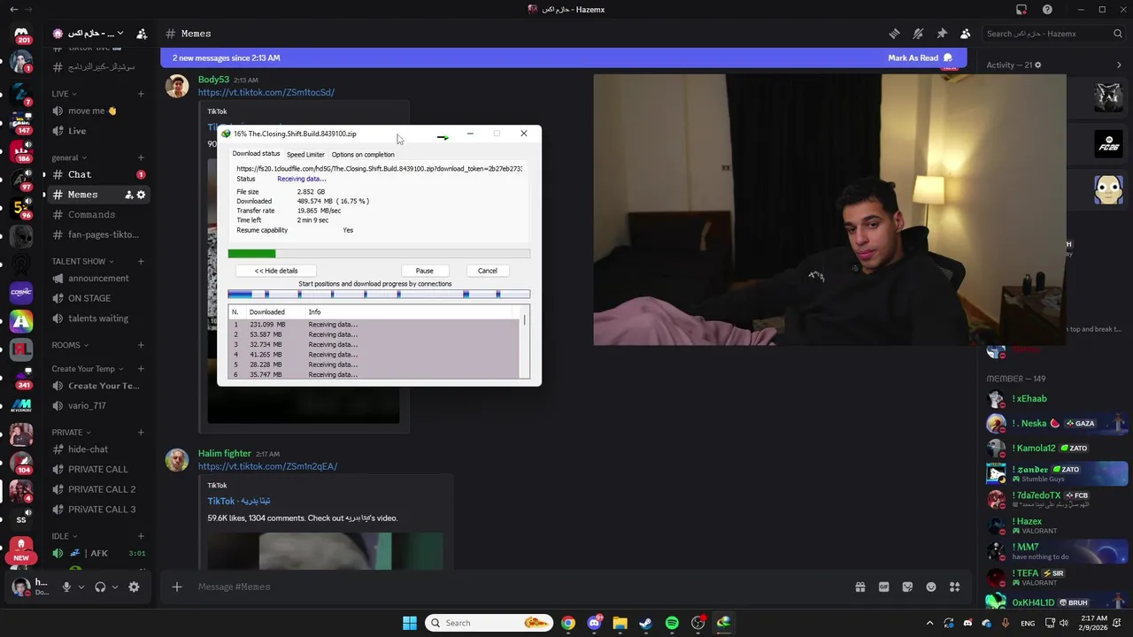Collapse the ROOMS category
The height and width of the screenshot is (637, 1133).
click(x=71, y=345)
